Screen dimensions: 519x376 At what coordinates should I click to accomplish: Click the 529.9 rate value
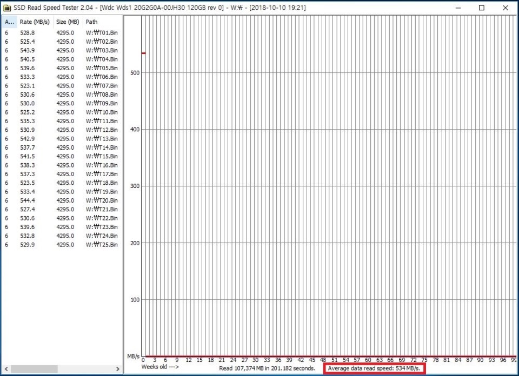pyautogui.click(x=27, y=245)
